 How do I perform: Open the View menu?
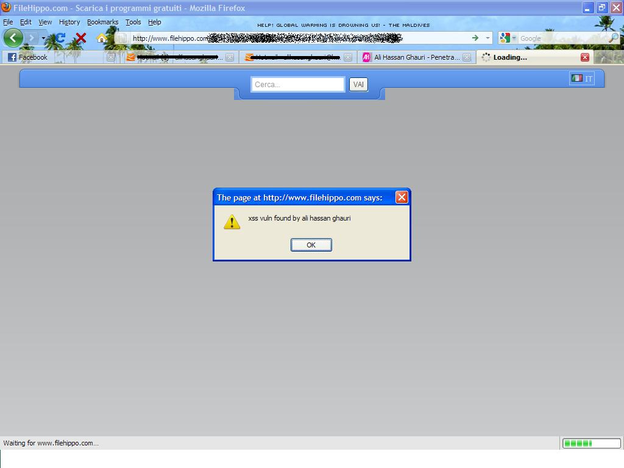click(45, 22)
